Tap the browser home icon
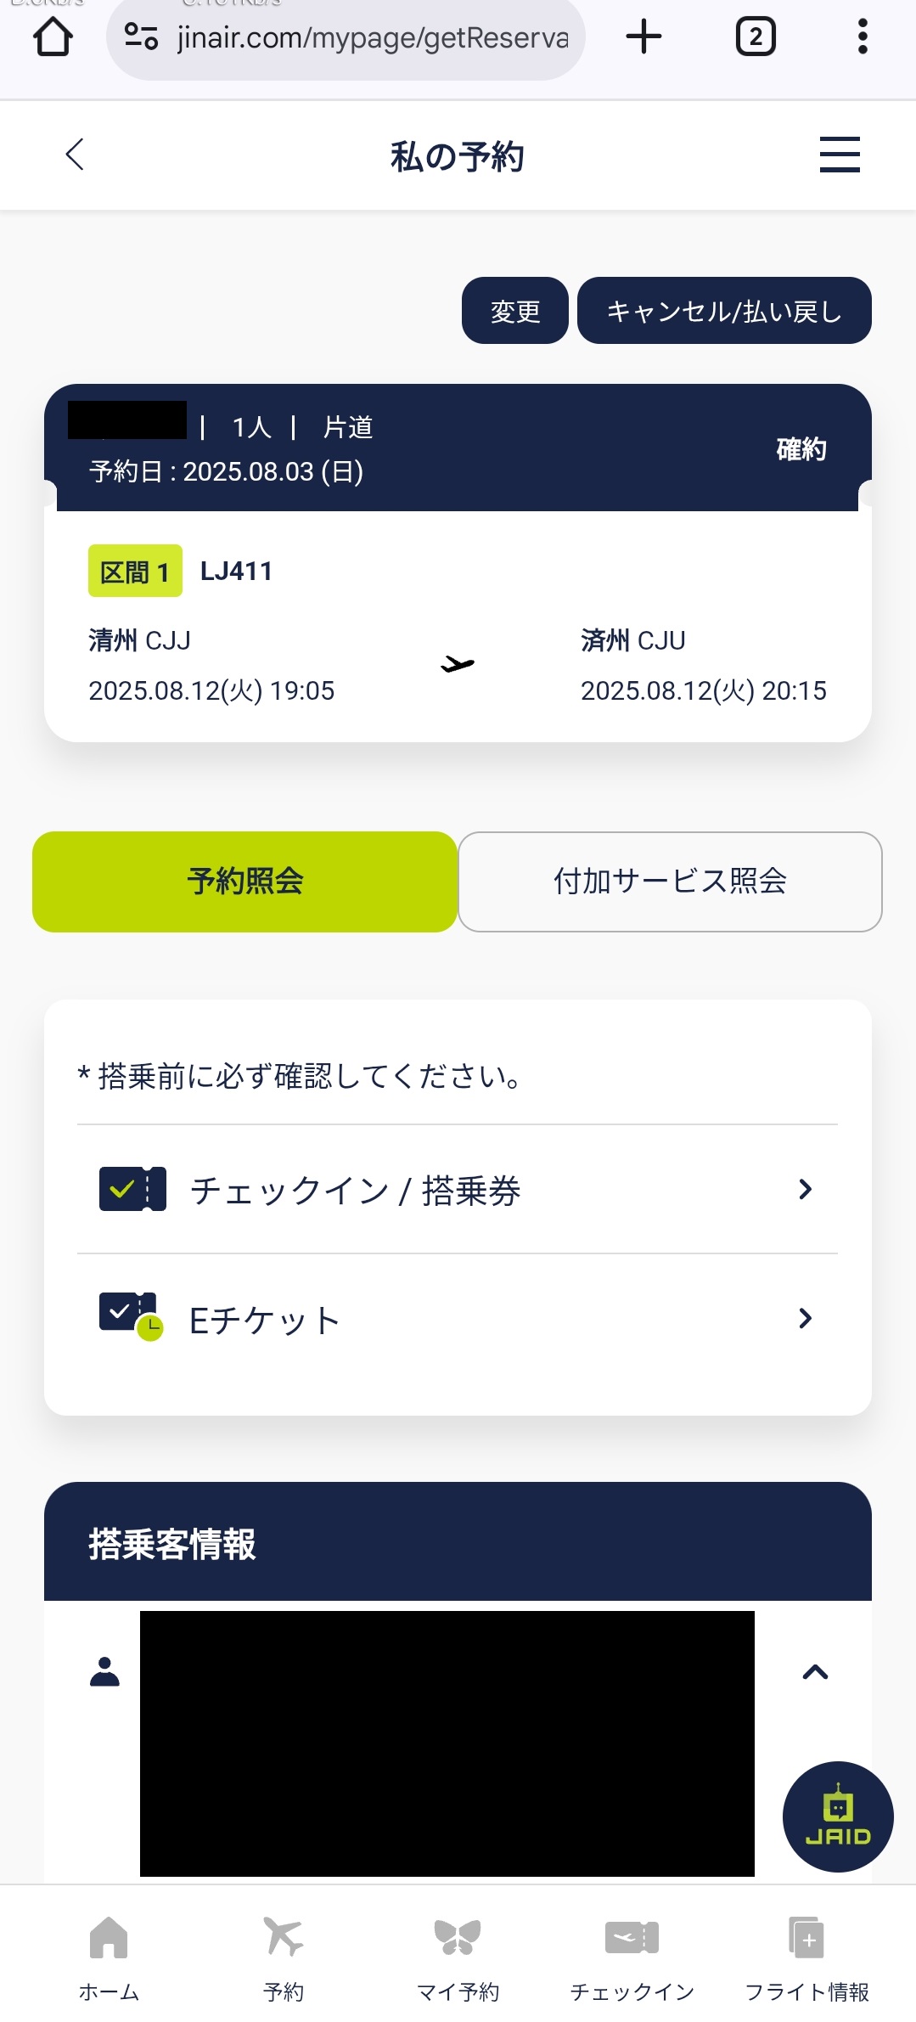This screenshot has width=916, height=2022. [53, 37]
